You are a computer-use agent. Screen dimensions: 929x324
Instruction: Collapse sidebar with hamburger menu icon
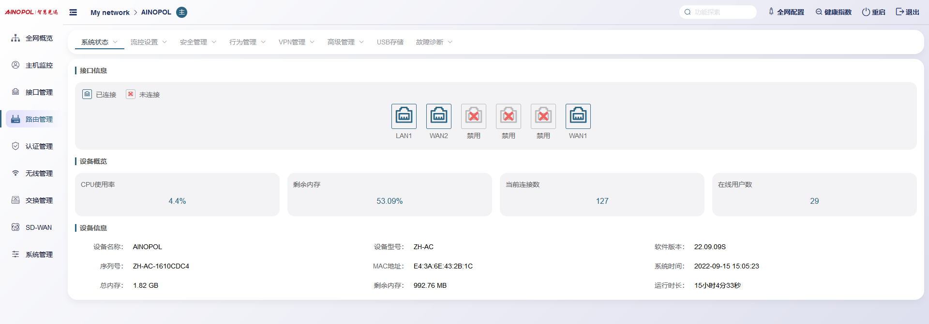pos(73,12)
